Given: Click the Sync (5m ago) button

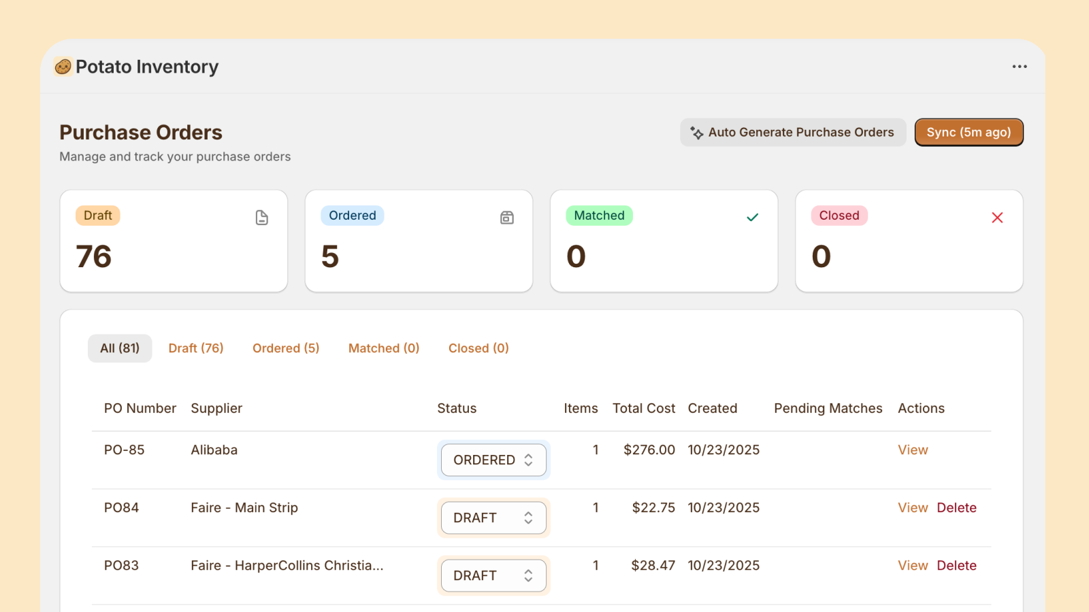Looking at the screenshot, I should coord(969,133).
